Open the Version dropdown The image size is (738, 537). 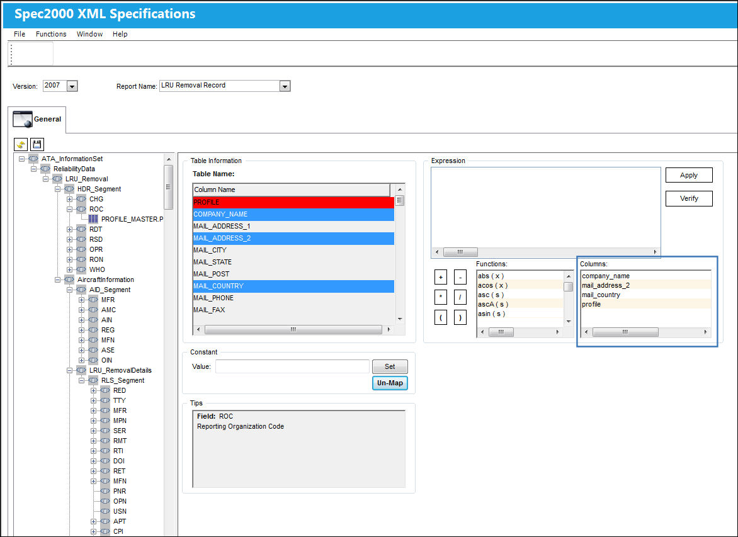(72, 86)
